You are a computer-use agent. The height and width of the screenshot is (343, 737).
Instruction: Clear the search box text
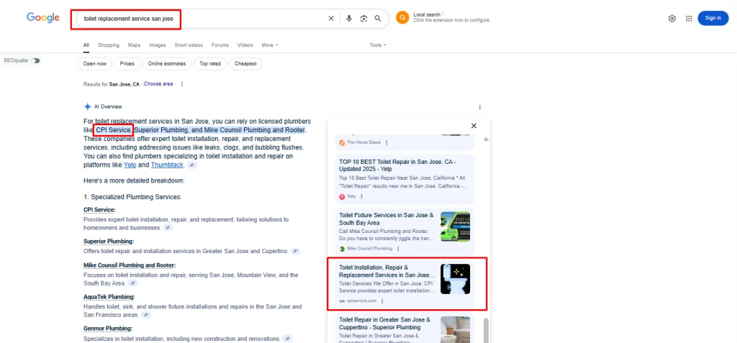coord(331,19)
